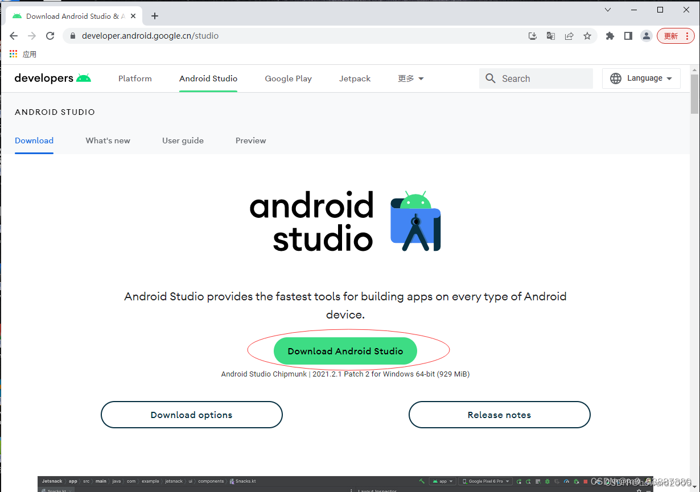
Task: Click the Snacks.kt breadcrumb
Action: tap(244, 481)
